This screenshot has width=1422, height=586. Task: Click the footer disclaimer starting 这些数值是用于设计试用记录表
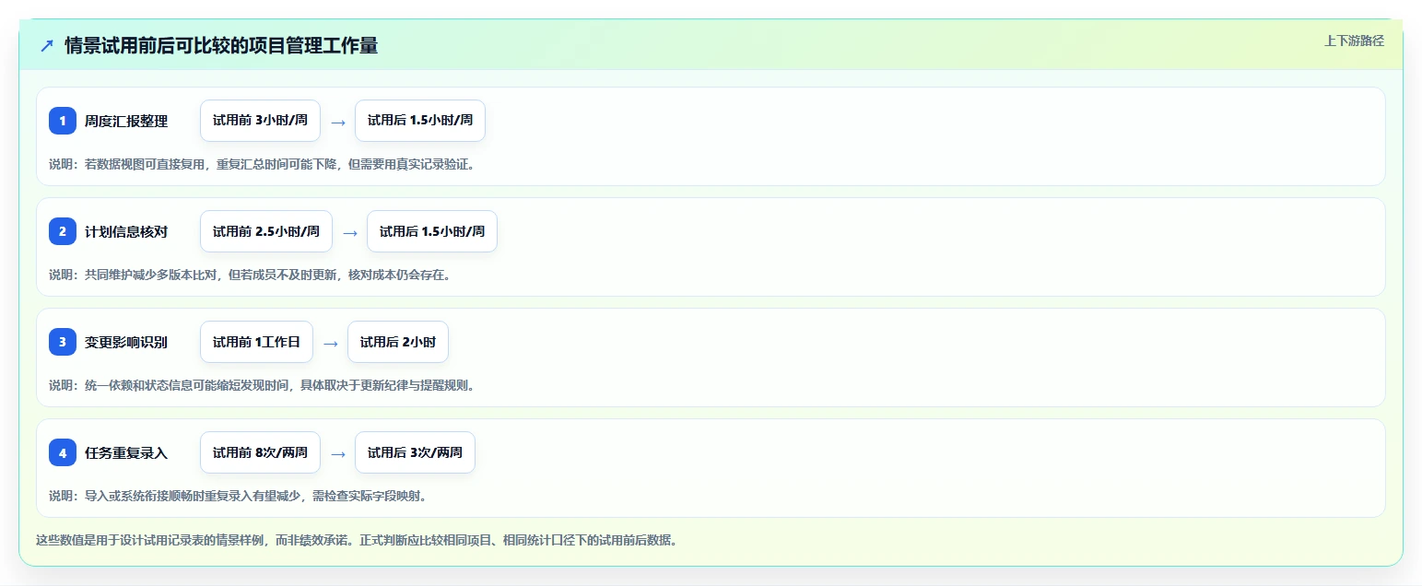tap(357, 540)
